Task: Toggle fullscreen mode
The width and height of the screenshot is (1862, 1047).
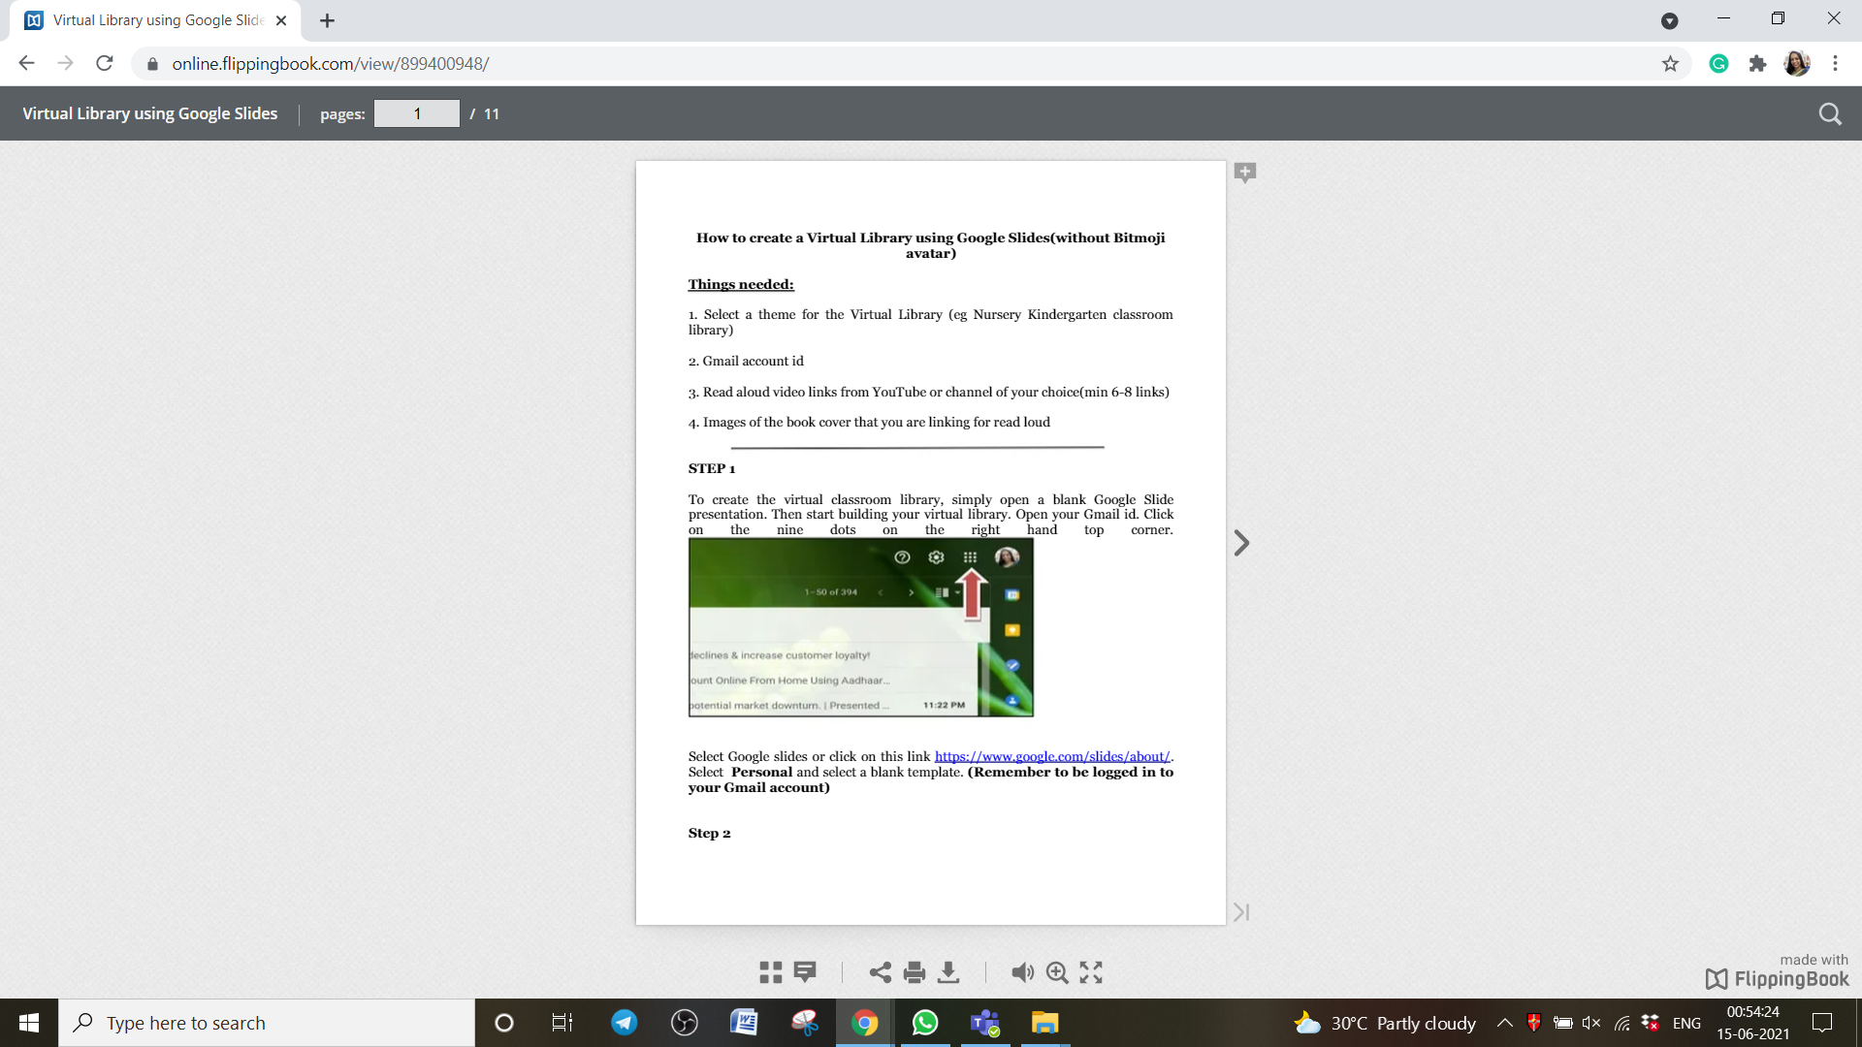Action: pyautogui.click(x=1091, y=972)
